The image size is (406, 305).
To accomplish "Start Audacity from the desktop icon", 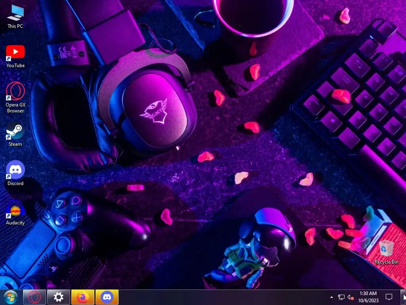I will (15, 213).
